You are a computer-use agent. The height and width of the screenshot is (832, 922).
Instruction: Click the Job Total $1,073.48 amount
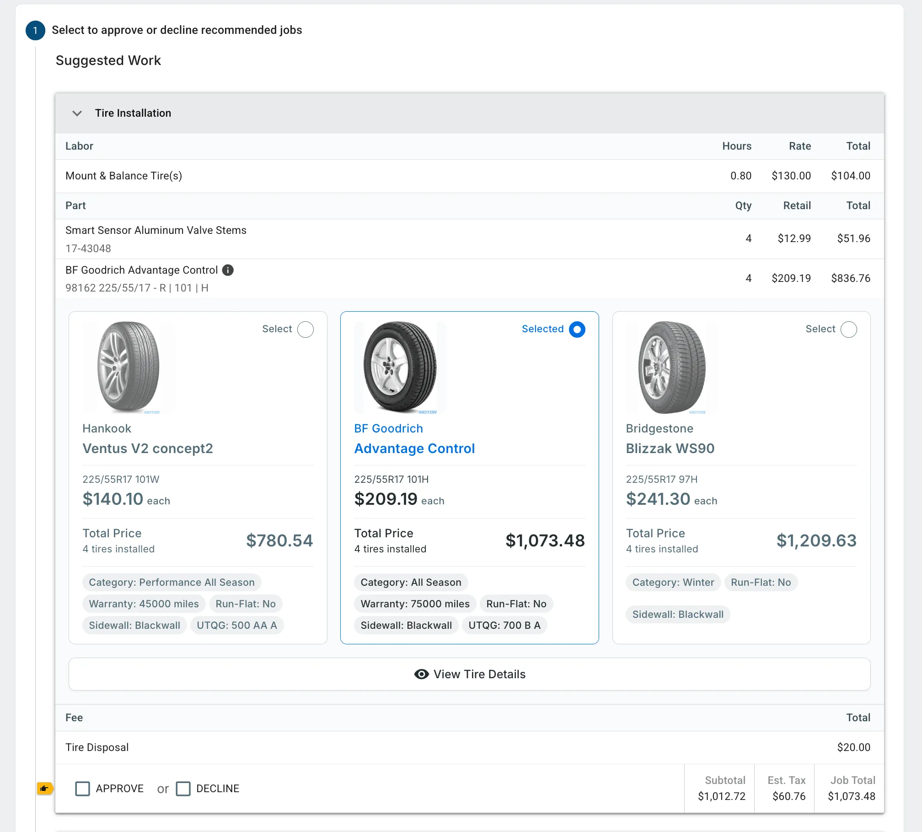852,796
